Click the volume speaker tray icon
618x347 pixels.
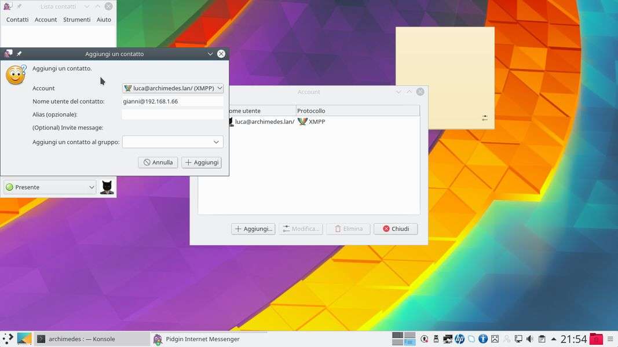(529, 339)
